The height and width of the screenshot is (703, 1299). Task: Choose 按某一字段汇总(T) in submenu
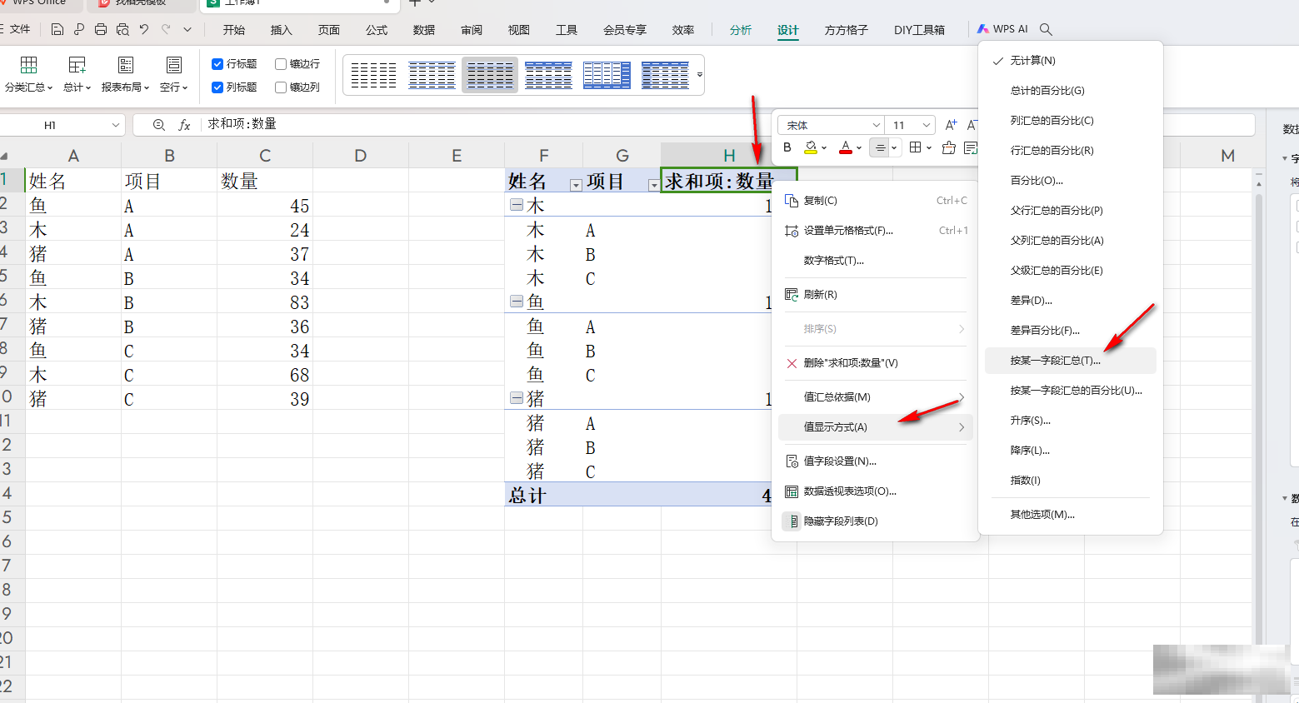1071,361
